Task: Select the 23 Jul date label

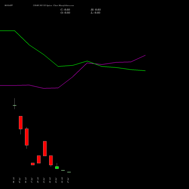Action: (56, 180)
